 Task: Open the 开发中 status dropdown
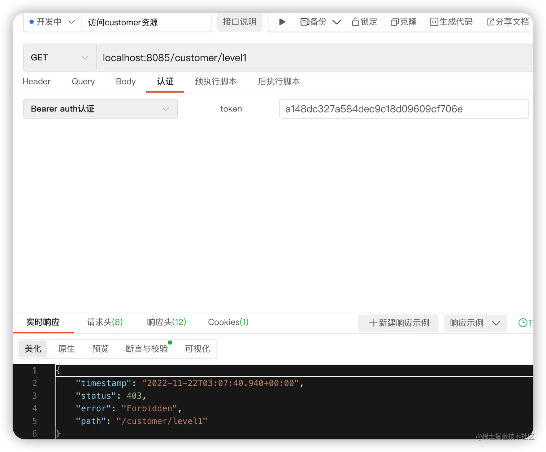pyautogui.click(x=52, y=22)
